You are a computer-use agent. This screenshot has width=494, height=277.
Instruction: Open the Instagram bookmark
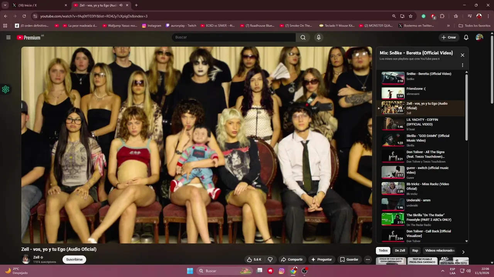click(x=152, y=26)
